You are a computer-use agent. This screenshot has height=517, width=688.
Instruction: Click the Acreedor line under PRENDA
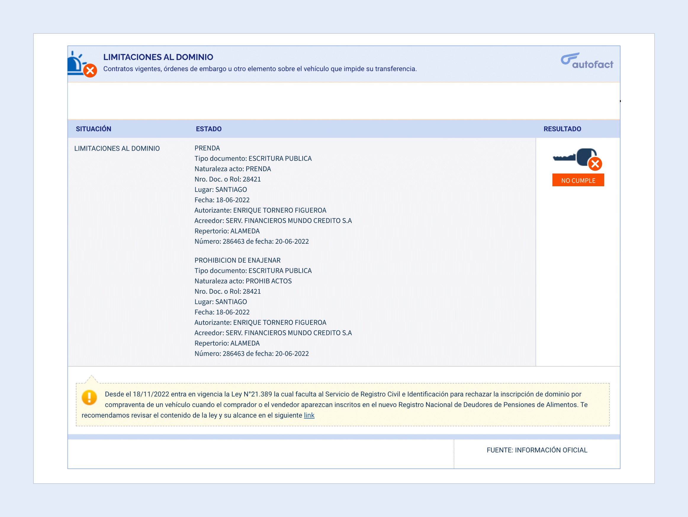[273, 221]
